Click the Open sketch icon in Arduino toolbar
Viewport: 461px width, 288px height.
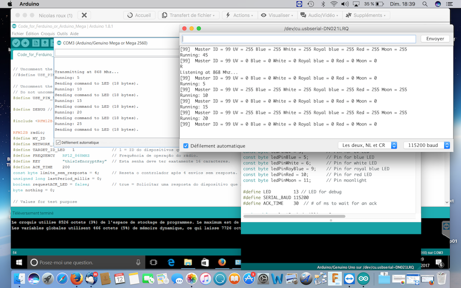(45, 43)
